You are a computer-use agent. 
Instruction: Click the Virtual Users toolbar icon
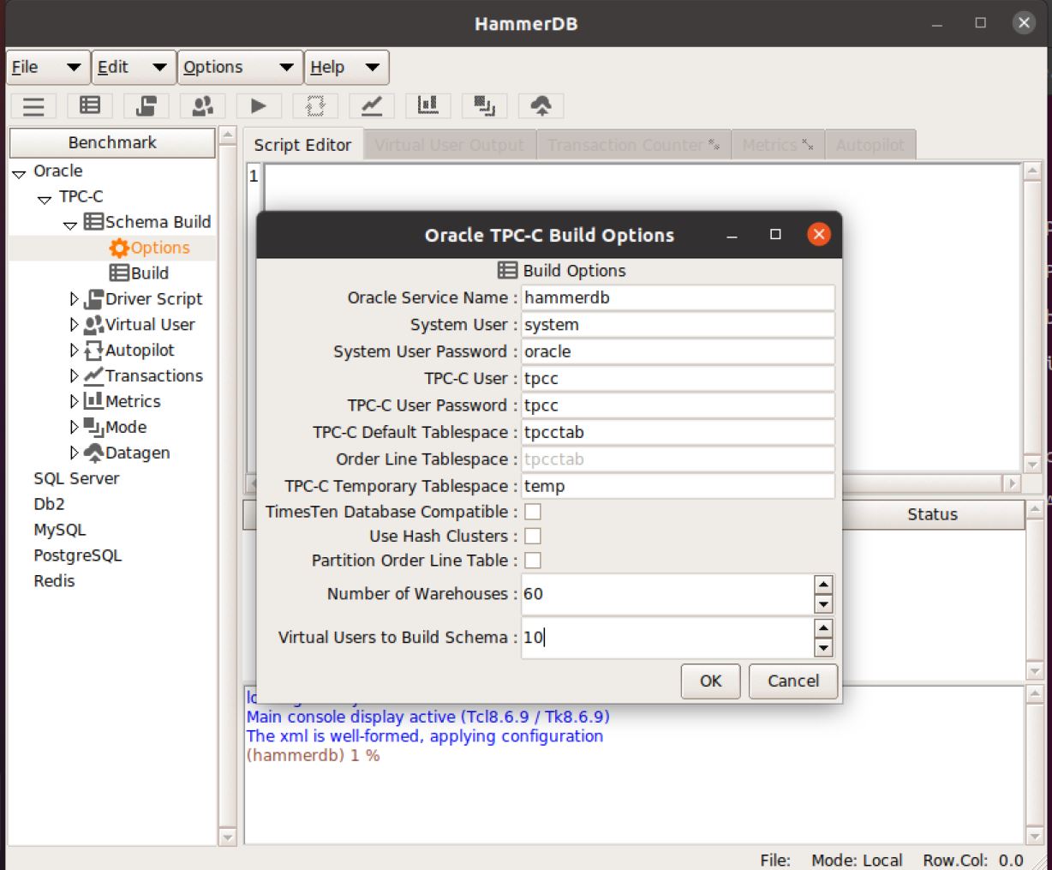tap(202, 105)
